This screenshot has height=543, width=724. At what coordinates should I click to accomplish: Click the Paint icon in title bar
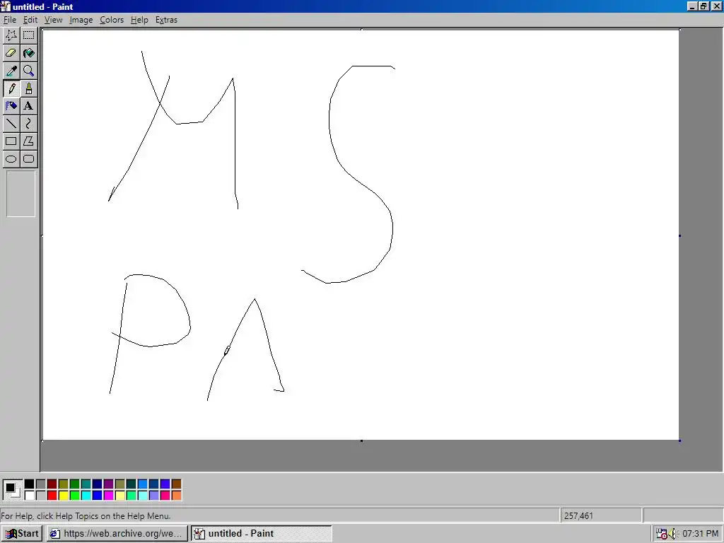click(6, 6)
